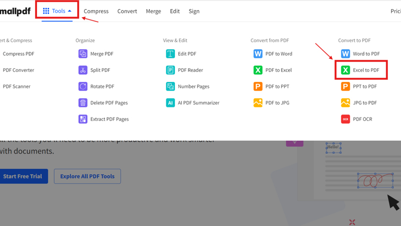Click the Split PDF scissors icon
This screenshot has width=401, height=226.
click(x=83, y=70)
